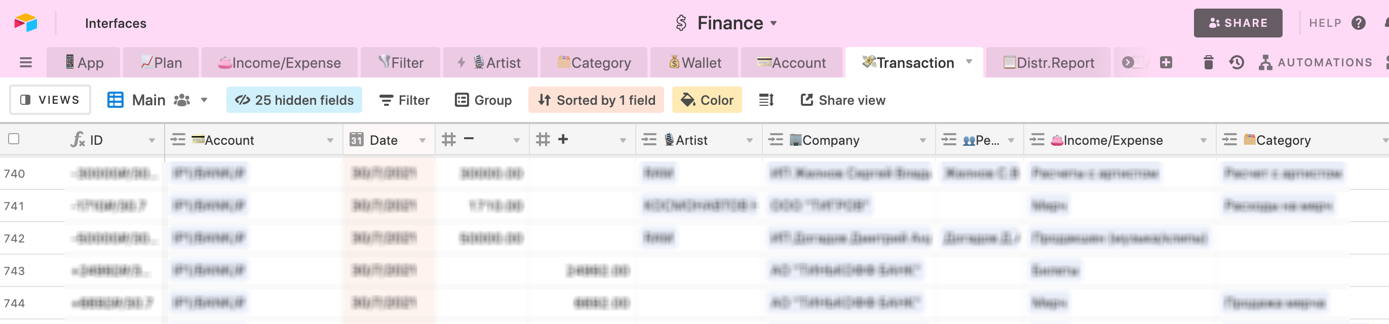Open the Airtable home logo

(25, 23)
